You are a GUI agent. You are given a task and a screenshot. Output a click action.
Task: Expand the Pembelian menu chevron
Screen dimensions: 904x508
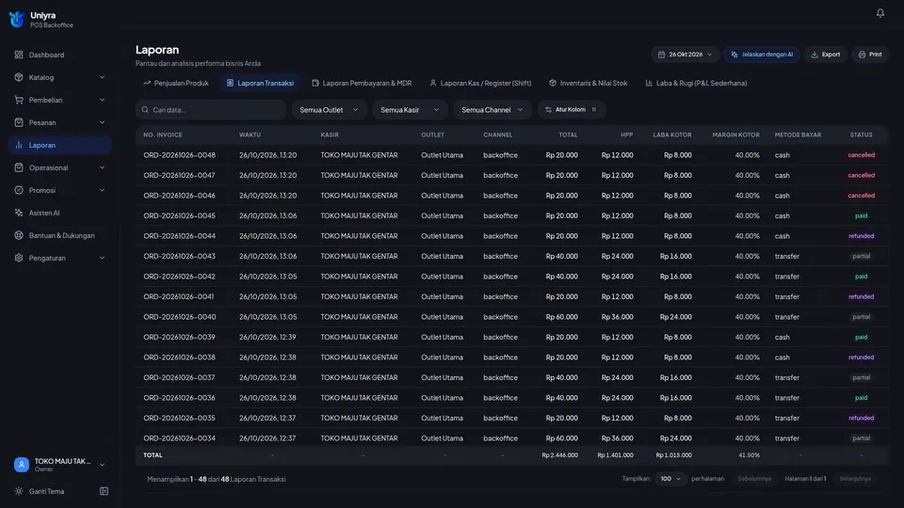[102, 100]
